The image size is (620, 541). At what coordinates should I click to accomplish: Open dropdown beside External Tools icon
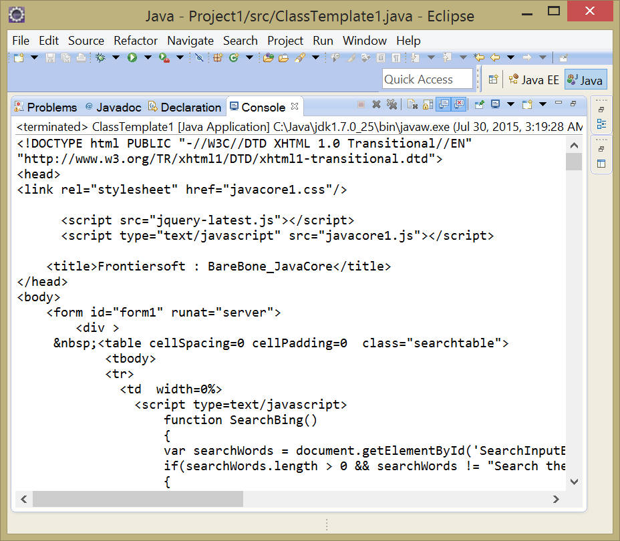coord(180,57)
